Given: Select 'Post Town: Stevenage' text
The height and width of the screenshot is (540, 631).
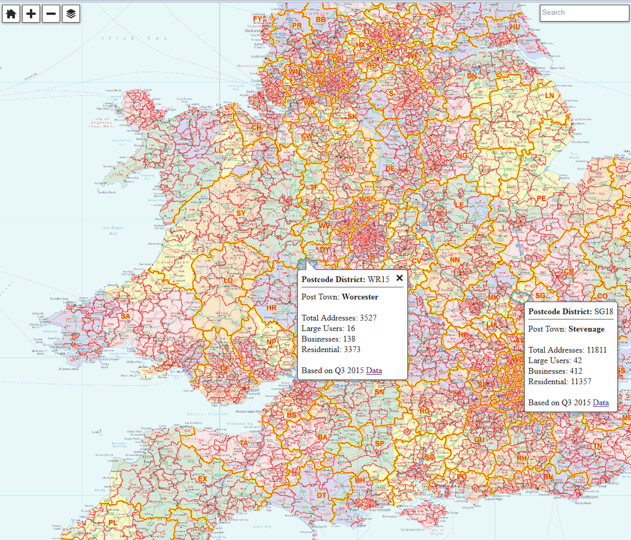Looking at the screenshot, I should [x=566, y=329].
